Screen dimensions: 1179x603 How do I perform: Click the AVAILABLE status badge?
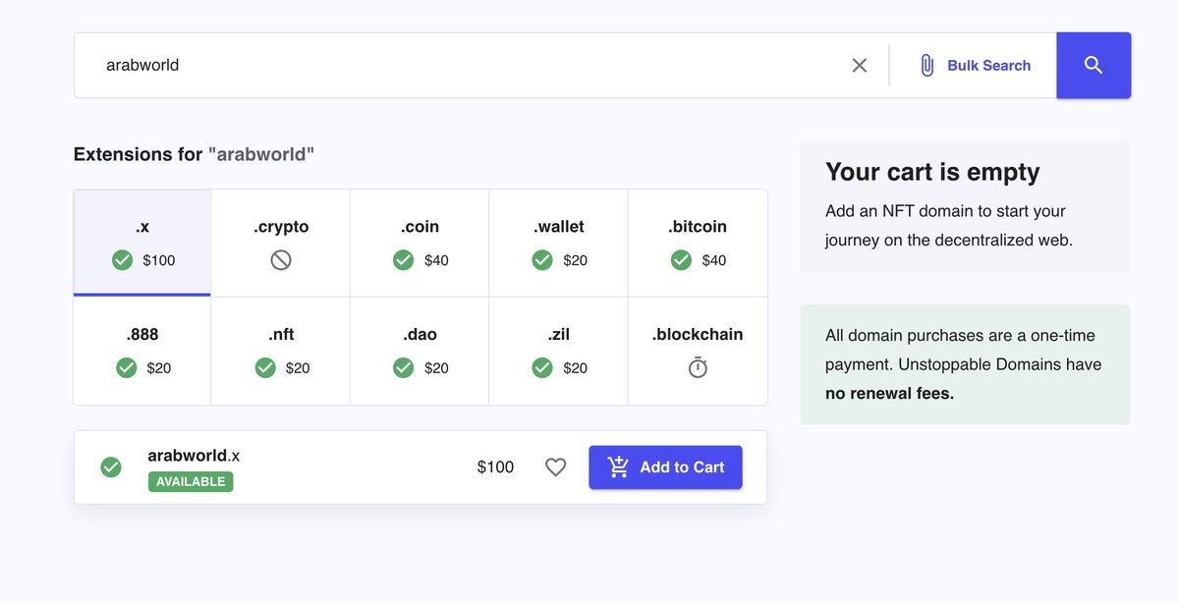[191, 482]
